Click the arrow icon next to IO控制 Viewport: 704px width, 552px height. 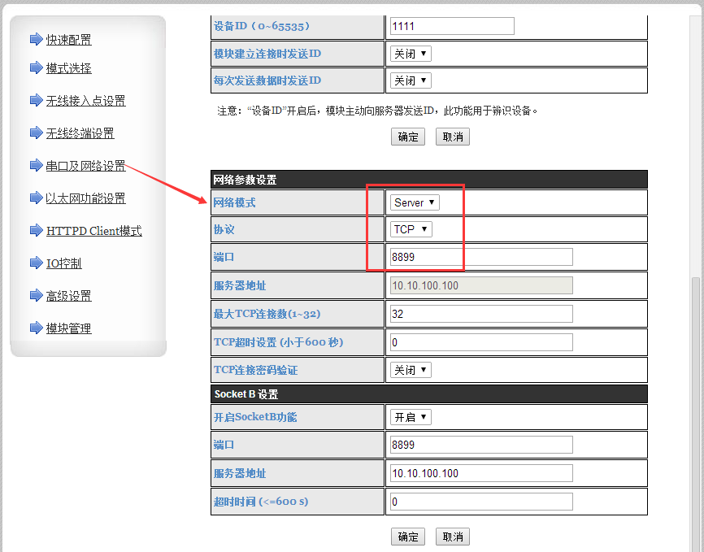[x=35, y=263]
